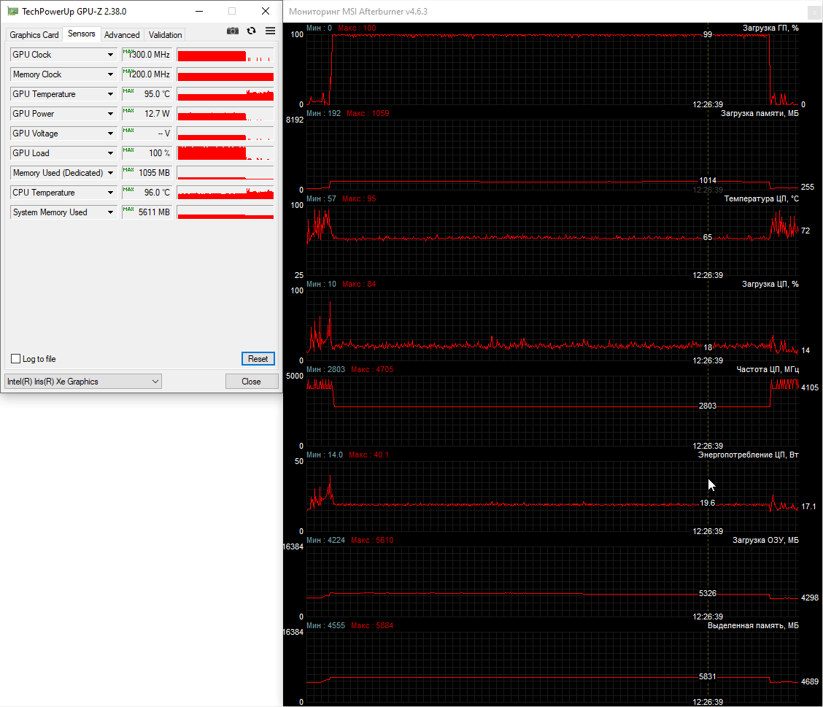823x707 pixels.
Task: Click the System Memory Used 5611 MB value
Action: coord(147,212)
